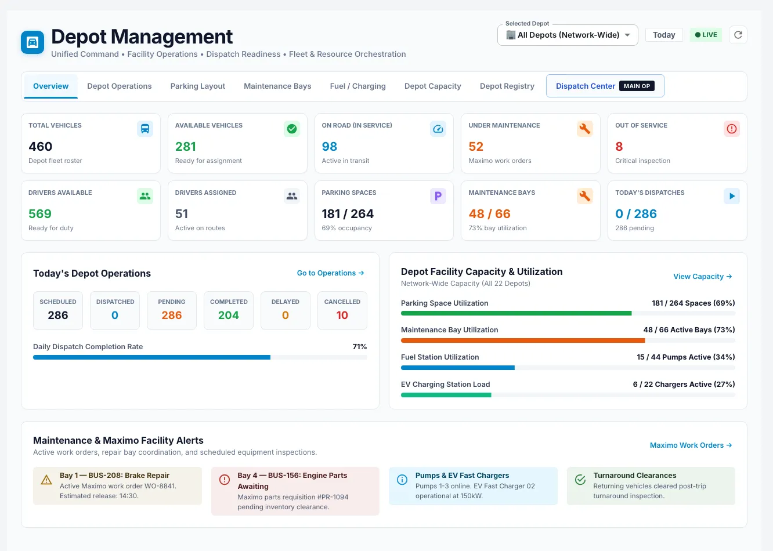Click the people icon on Drivers Available
The image size is (773, 551).
(145, 196)
